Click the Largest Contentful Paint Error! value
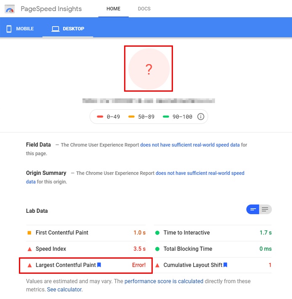Screen dimensions: 292x299 click(139, 265)
